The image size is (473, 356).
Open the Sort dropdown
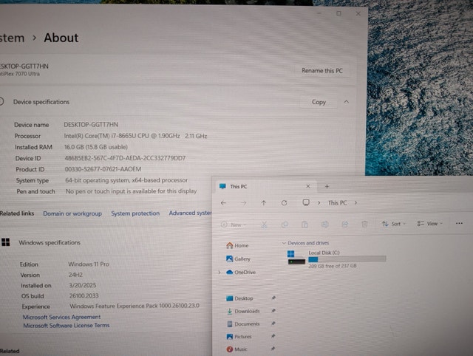[x=394, y=224]
